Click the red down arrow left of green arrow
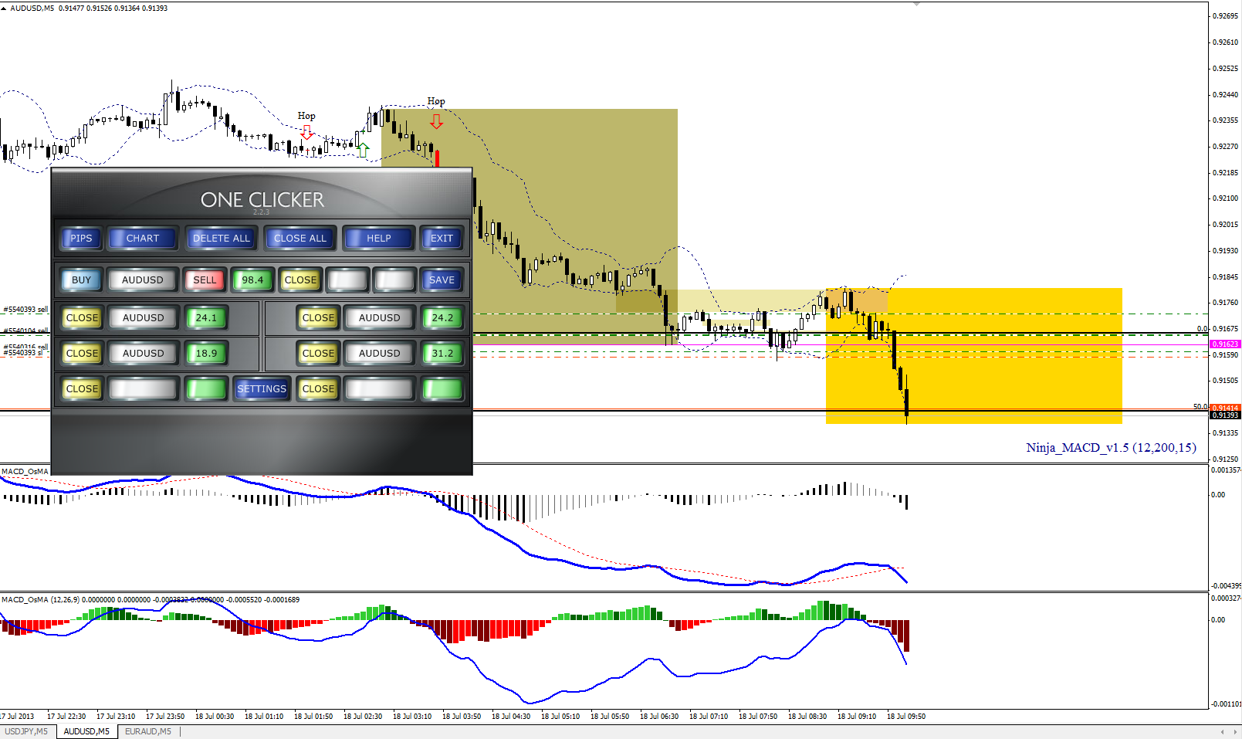Screen dimensions: 1242x739 306,133
